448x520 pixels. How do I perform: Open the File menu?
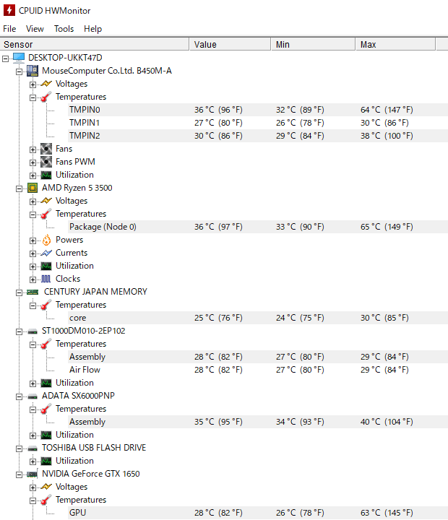pyautogui.click(x=9, y=29)
